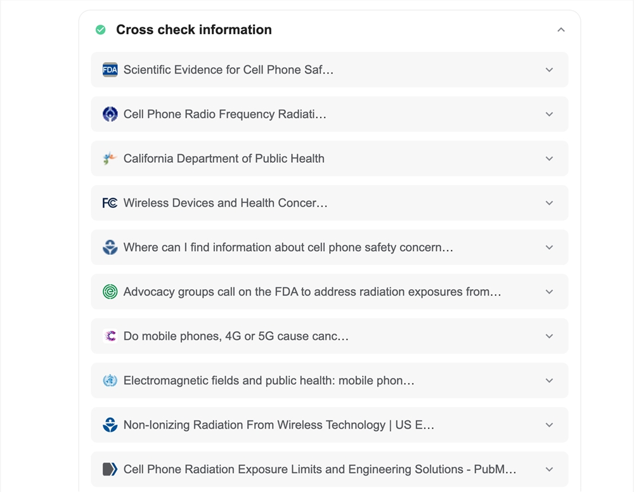This screenshot has height=492, width=634.
Task: Click the green check status icon
Action: tap(101, 30)
